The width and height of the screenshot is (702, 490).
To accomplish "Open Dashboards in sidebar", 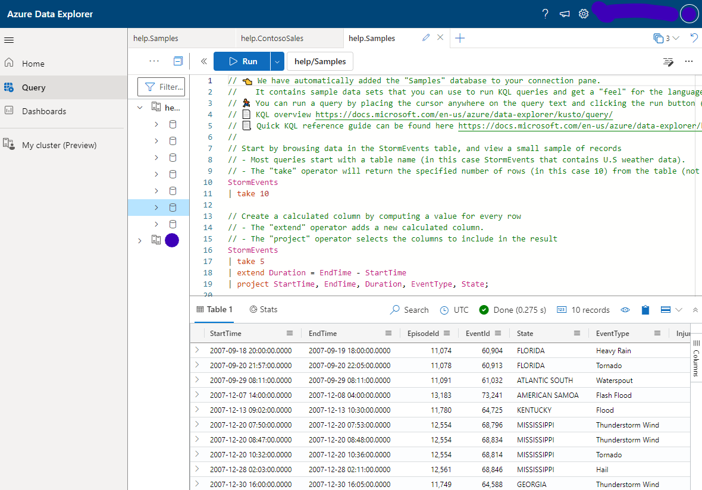I will 64,111.
